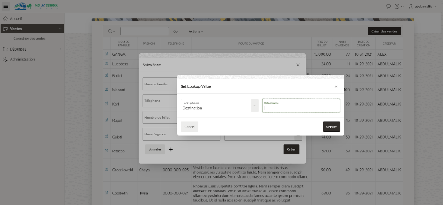Edit the Ritacco row
The image size is (443, 205).
pos(106,150)
